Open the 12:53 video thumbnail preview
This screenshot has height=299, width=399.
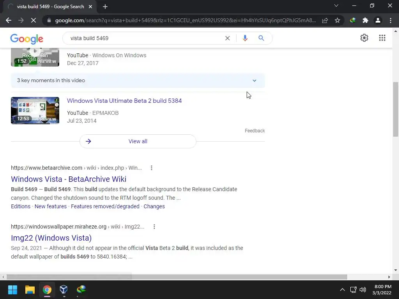[x=35, y=110]
